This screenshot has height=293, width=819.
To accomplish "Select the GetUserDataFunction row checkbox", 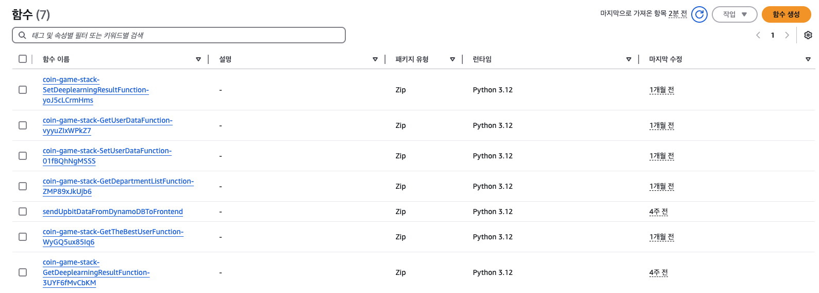I will point(23,125).
